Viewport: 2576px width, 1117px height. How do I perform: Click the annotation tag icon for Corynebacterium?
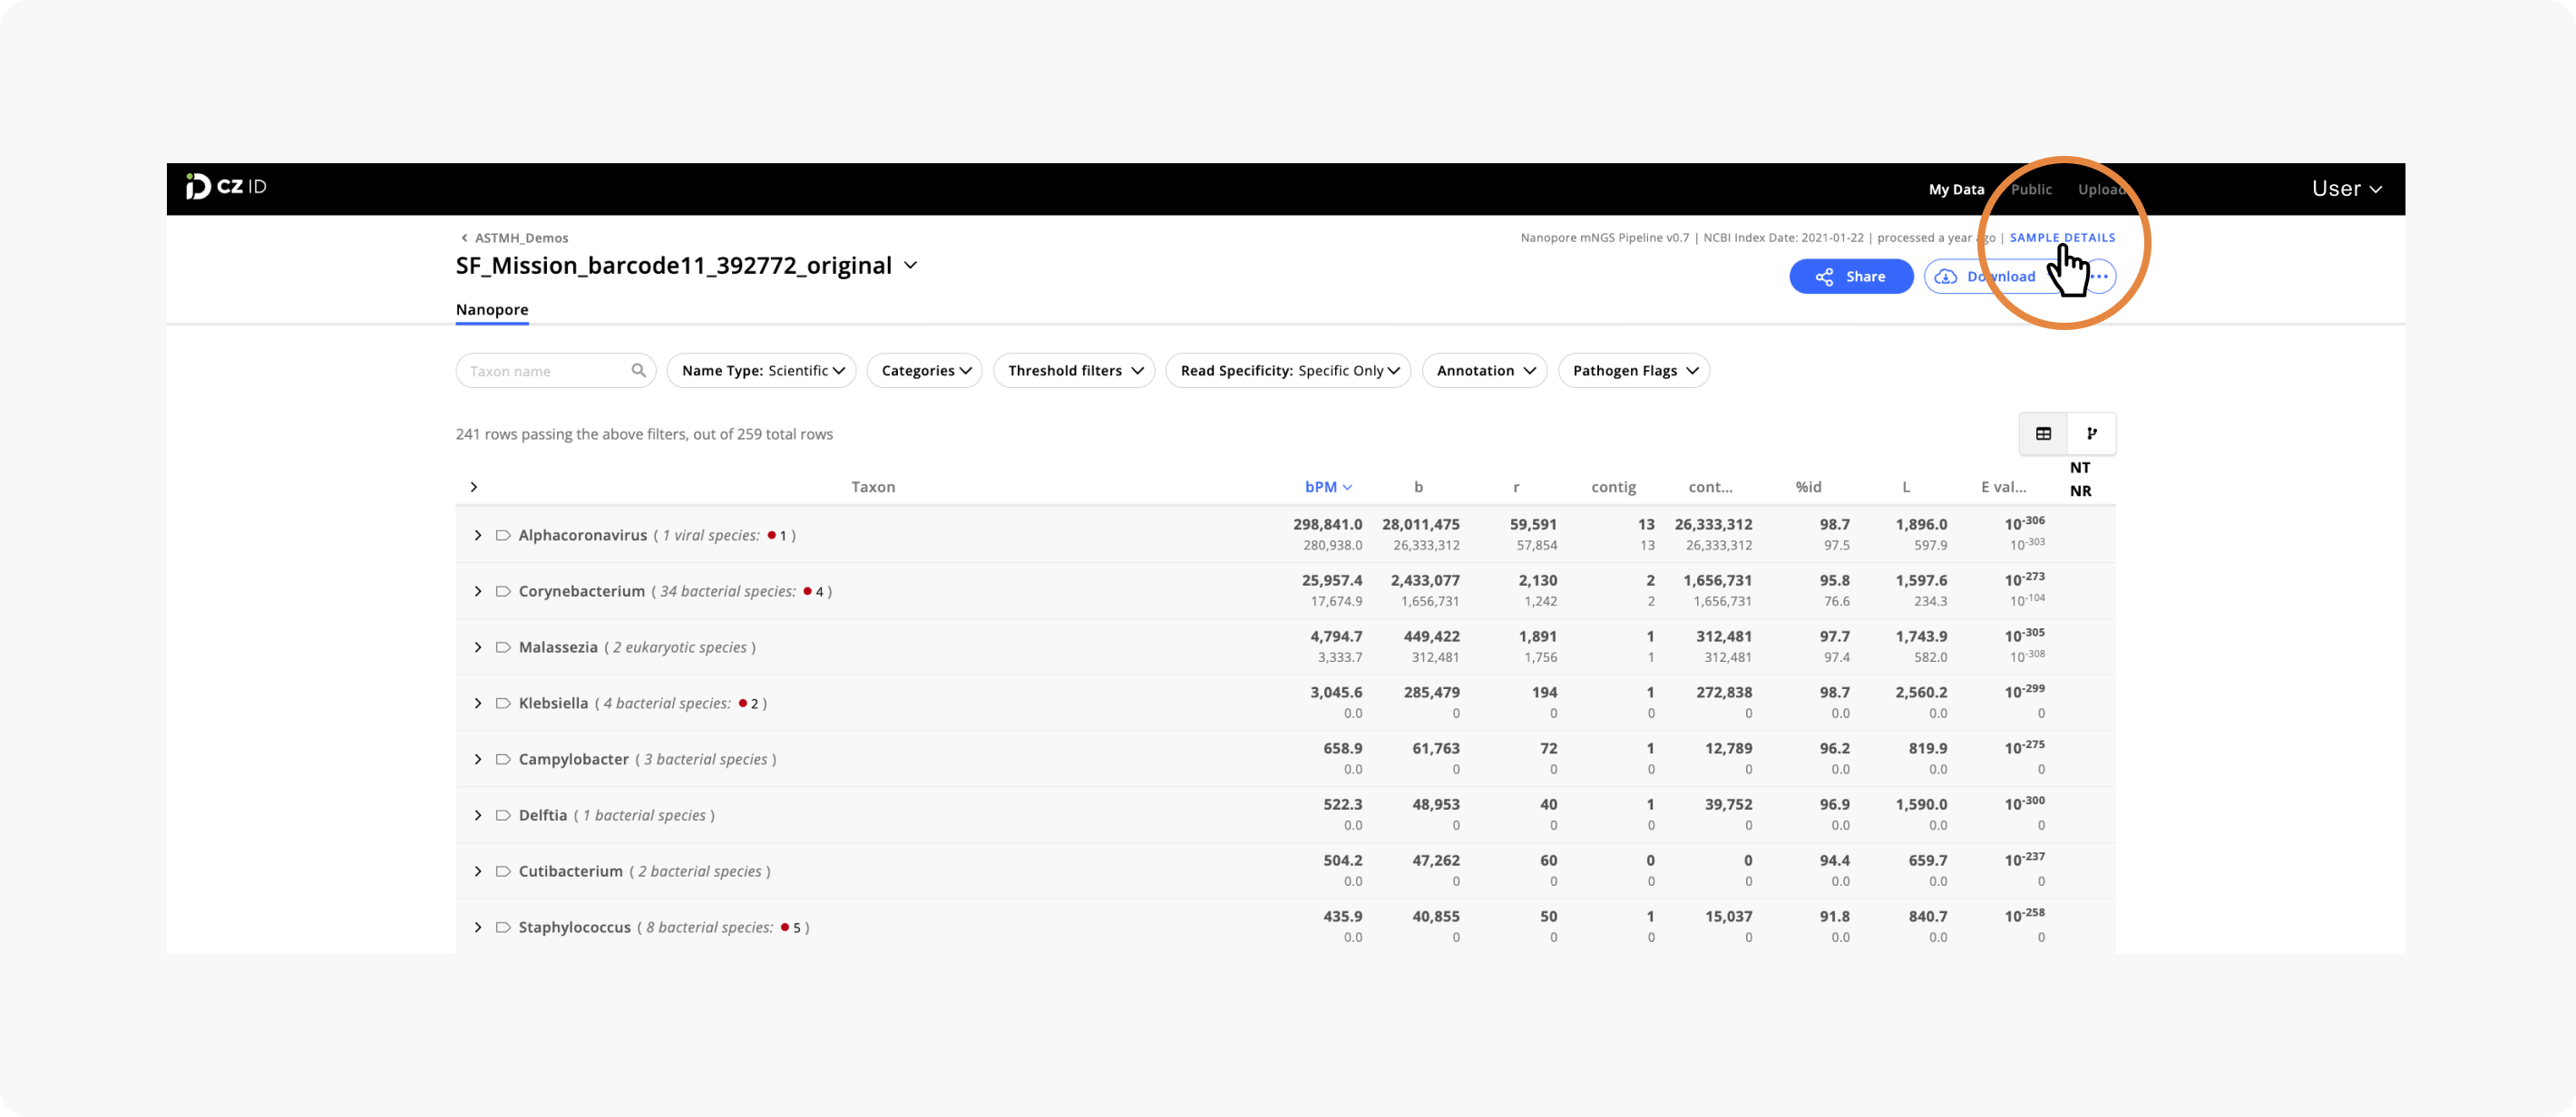point(503,591)
